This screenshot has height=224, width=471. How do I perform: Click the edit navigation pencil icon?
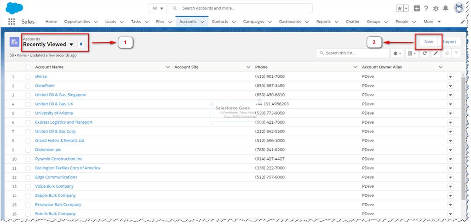coord(463,22)
